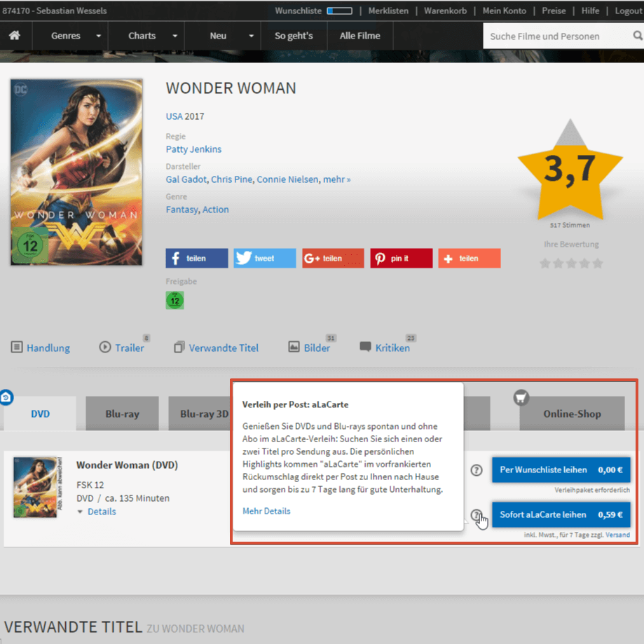
Task: Click Per Wunschliste leihen button
Action: 561,470
